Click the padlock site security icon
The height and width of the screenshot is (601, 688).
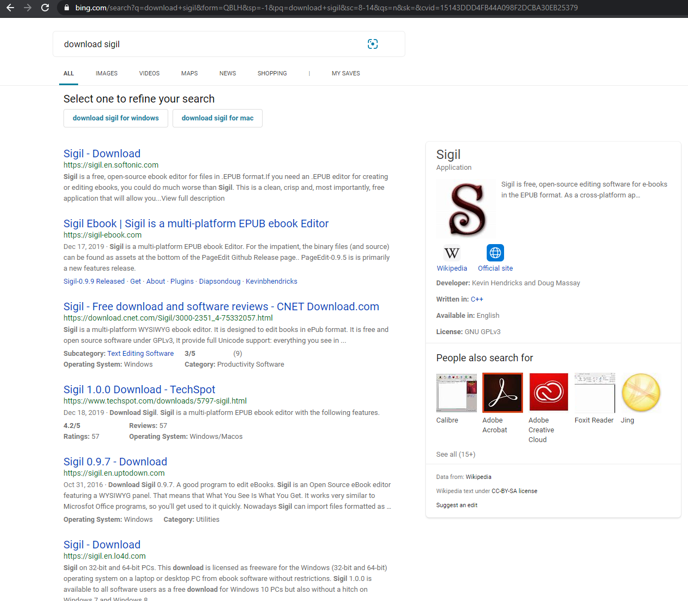click(x=67, y=8)
